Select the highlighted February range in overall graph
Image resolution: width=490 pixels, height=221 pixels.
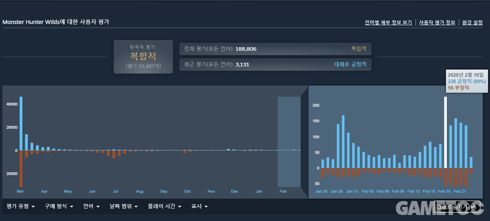(x=289, y=141)
